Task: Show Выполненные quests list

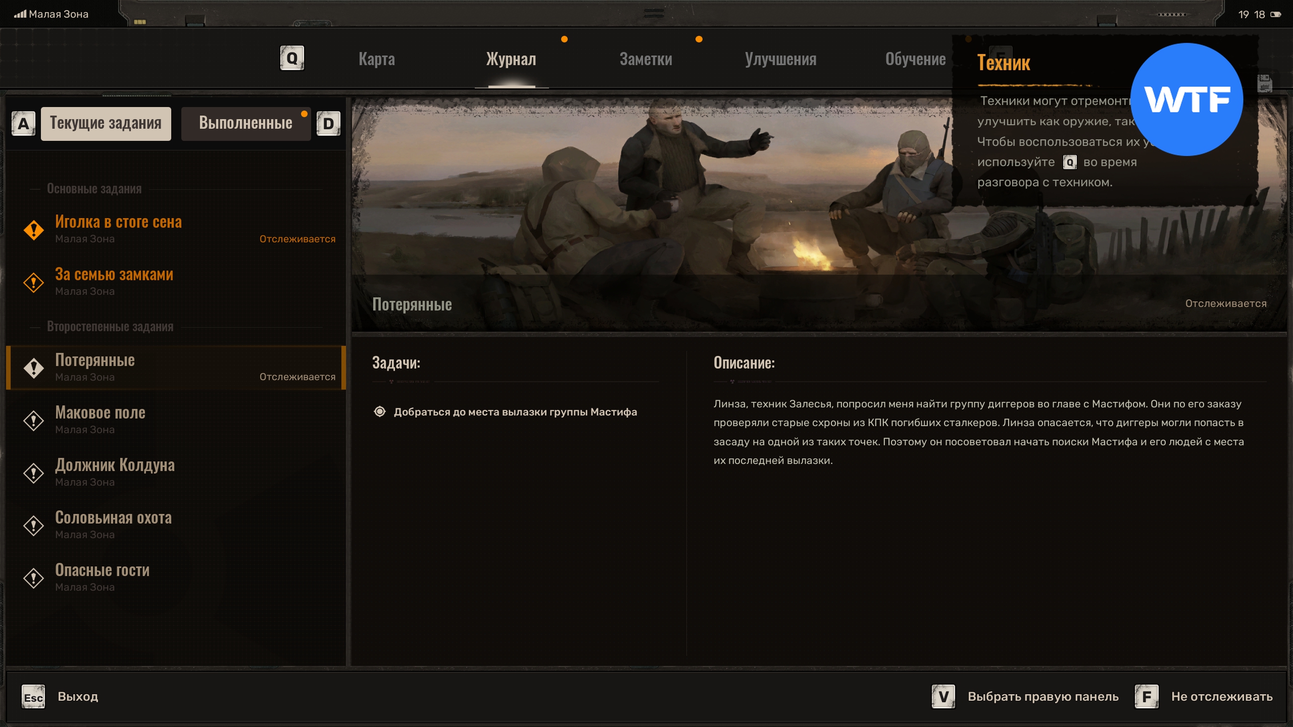Action: [x=245, y=124]
